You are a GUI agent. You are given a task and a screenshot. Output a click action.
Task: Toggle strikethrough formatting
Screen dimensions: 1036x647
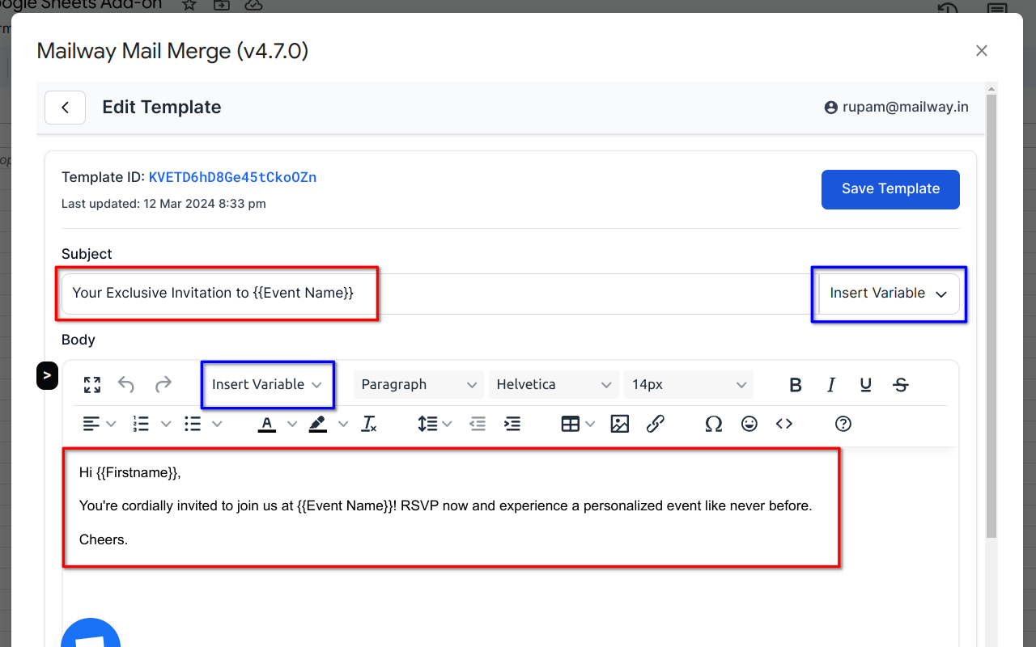pos(901,385)
